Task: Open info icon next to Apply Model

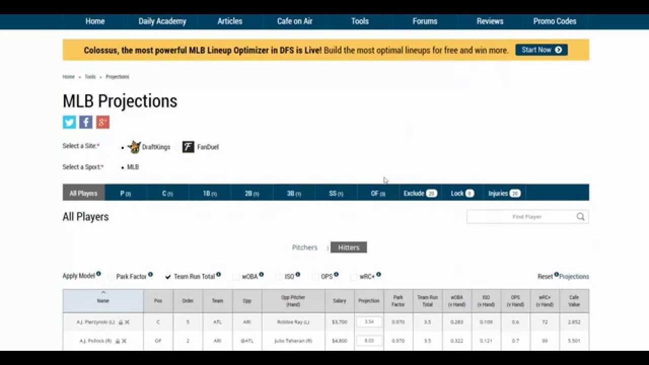Action: pyautogui.click(x=98, y=274)
